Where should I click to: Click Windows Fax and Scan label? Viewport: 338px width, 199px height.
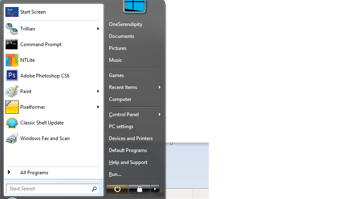(45, 138)
